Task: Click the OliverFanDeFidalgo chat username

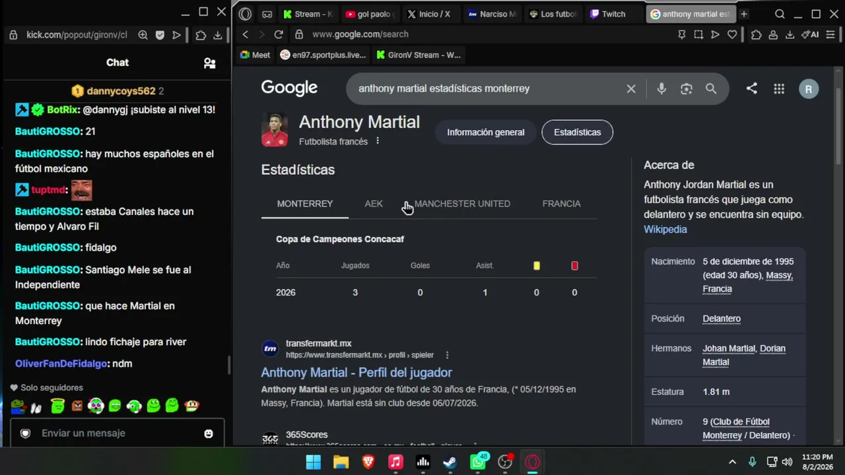Action: [61, 364]
